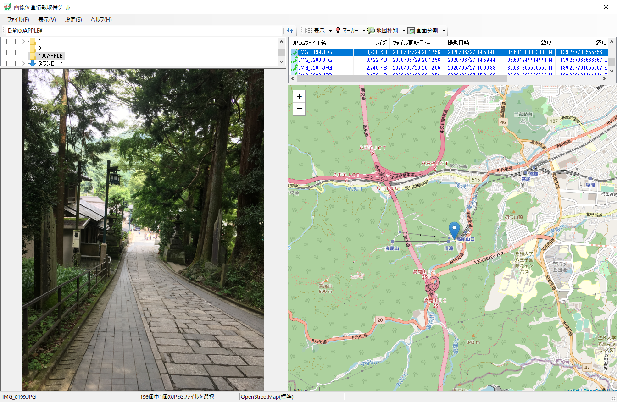This screenshot has width=617, height=402.
Task: Open the ファイル(F) menu
Action: point(18,20)
